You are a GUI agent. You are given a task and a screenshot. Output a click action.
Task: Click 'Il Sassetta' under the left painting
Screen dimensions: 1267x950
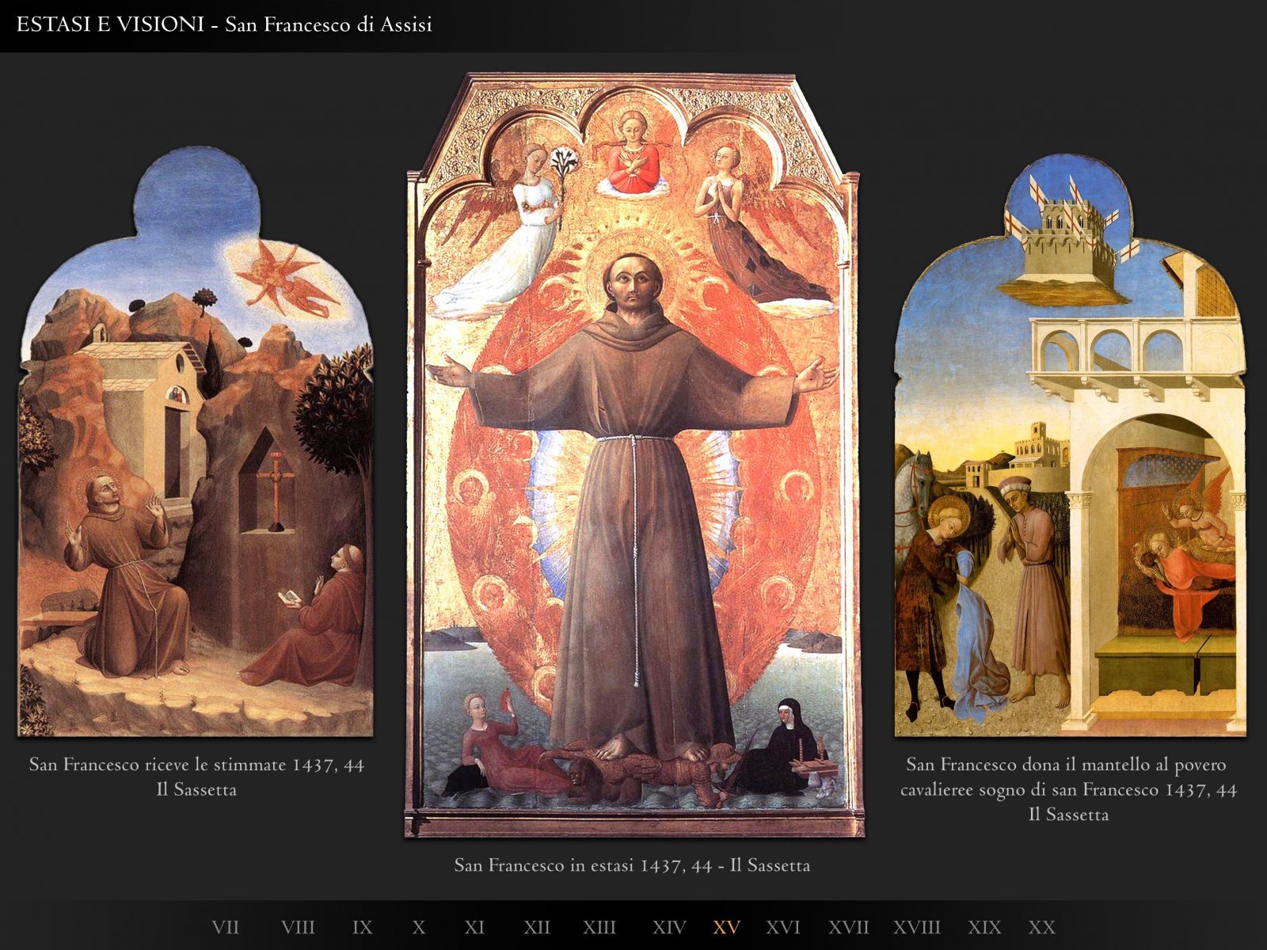pos(196,789)
